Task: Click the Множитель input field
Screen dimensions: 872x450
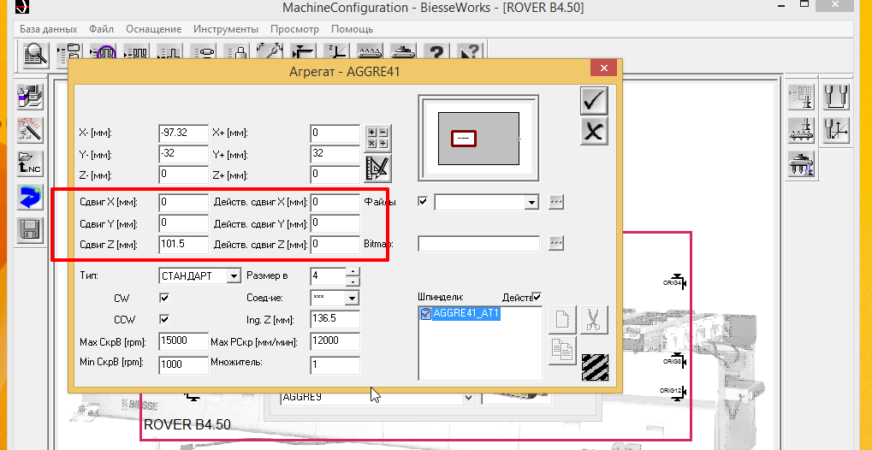Action: [335, 364]
